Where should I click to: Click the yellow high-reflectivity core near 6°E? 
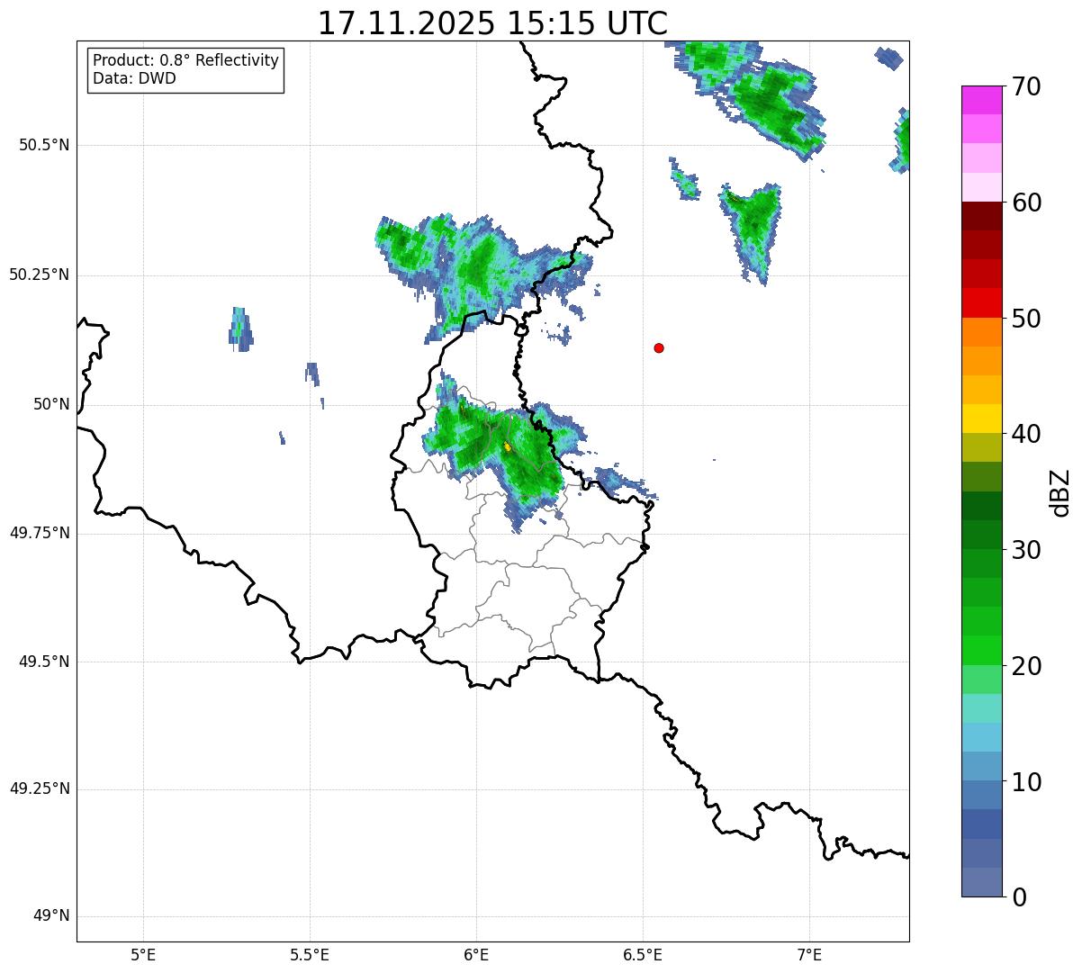(x=508, y=446)
